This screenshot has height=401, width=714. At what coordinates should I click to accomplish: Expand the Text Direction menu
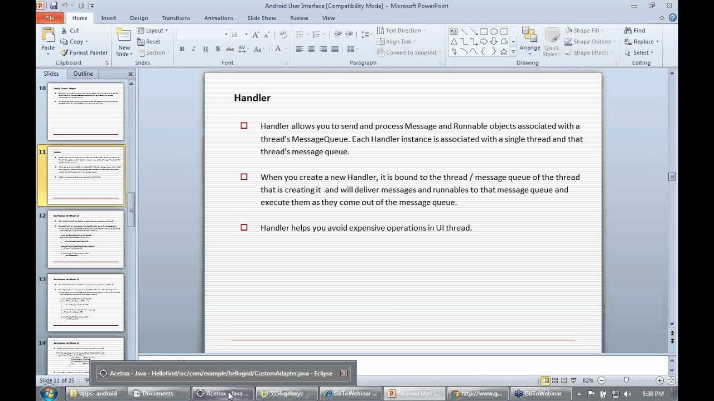click(401, 31)
